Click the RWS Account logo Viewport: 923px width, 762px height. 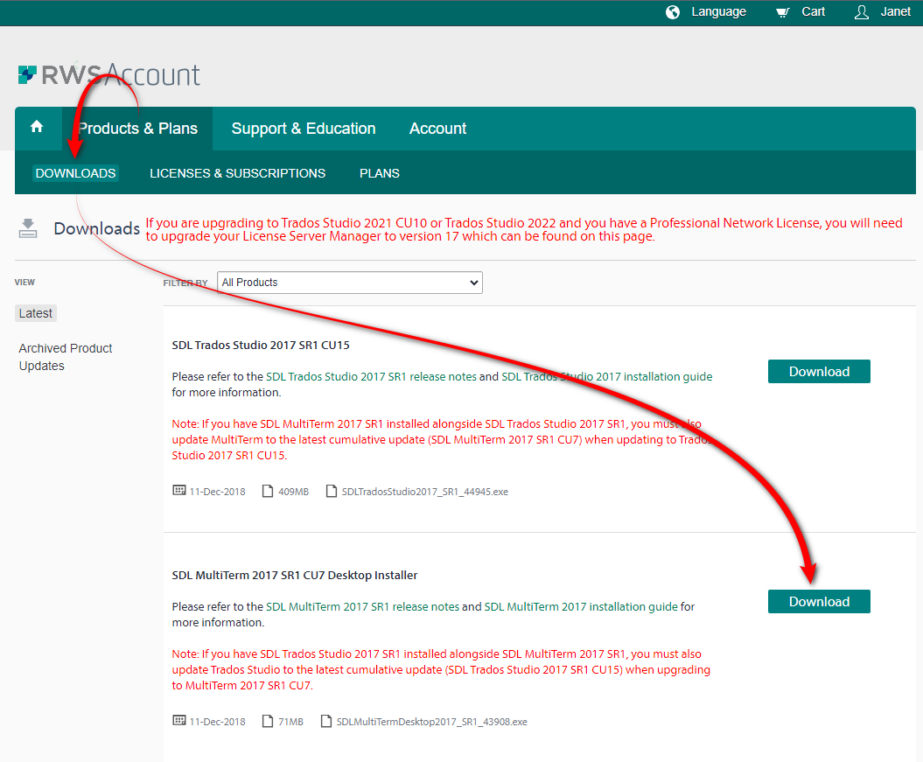108,75
